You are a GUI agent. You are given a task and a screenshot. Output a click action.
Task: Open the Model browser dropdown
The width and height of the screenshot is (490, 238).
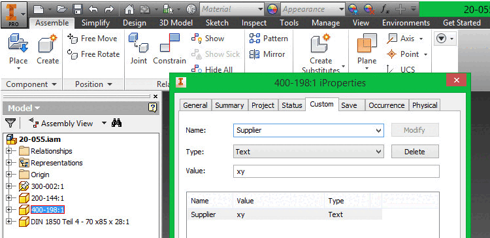(24, 108)
